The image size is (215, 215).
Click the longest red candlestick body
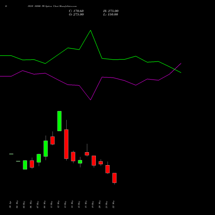click(x=66, y=144)
